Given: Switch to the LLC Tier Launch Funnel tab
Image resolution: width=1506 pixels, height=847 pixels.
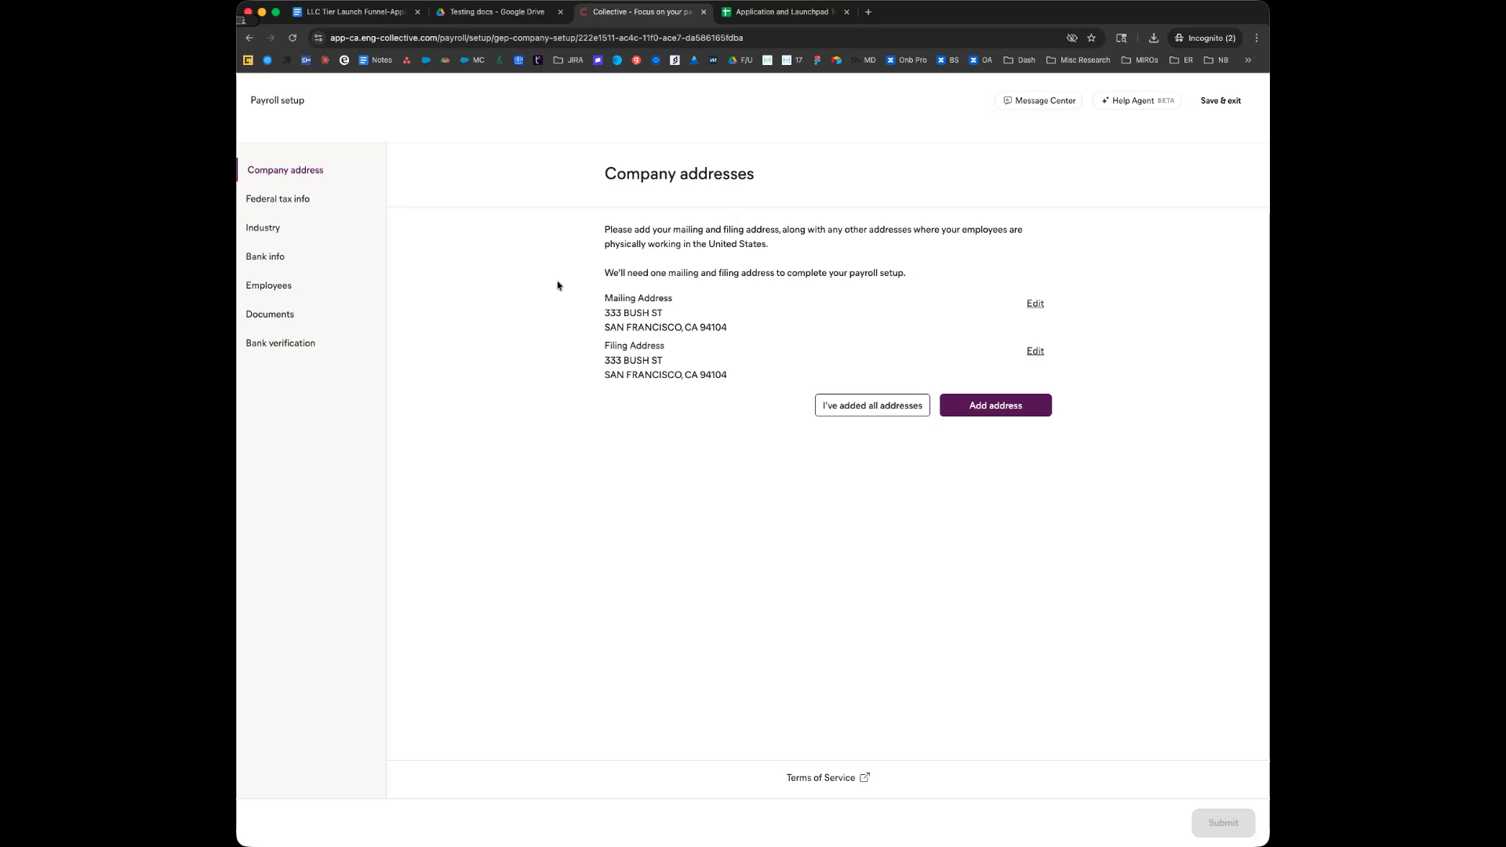Looking at the screenshot, I should point(355,12).
